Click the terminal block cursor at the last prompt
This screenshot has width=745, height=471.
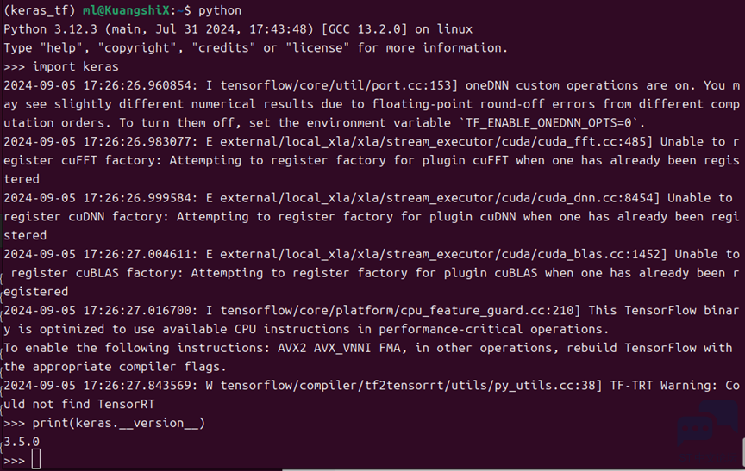click(x=36, y=459)
